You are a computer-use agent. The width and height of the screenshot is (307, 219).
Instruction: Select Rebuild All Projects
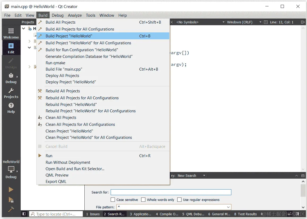pos(103,91)
